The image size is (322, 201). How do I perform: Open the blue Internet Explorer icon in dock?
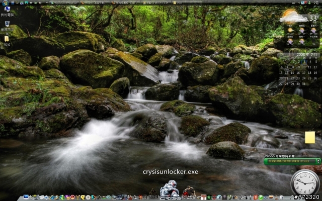pos(52,197)
